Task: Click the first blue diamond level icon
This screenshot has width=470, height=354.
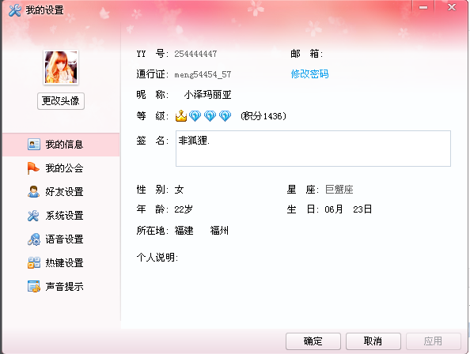Action: [195, 116]
